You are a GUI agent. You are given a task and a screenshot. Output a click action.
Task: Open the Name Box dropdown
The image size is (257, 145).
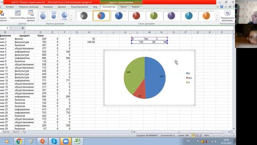[7, 28]
